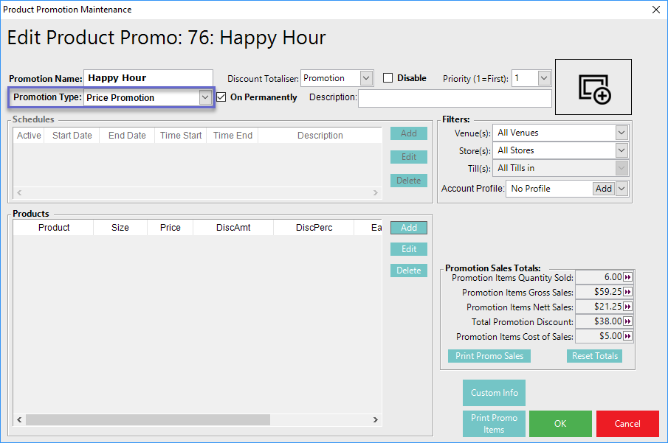This screenshot has height=443, width=668.
Task: Click the Products horizontal scrollbar thumb
Action: [148, 419]
